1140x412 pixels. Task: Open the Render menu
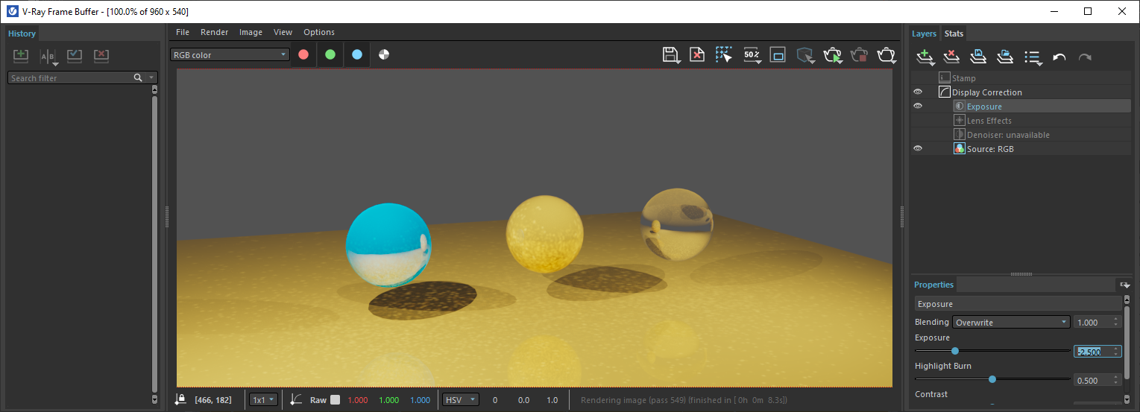[214, 32]
